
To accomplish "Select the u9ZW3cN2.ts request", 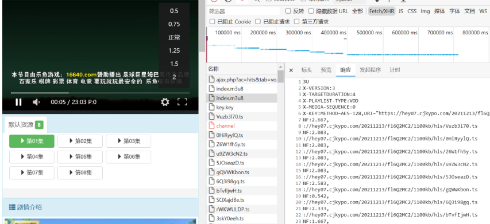I will [242, 154].
